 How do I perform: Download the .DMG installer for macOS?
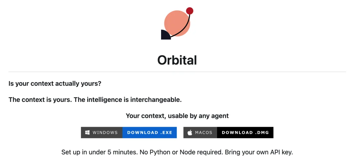coord(245,132)
